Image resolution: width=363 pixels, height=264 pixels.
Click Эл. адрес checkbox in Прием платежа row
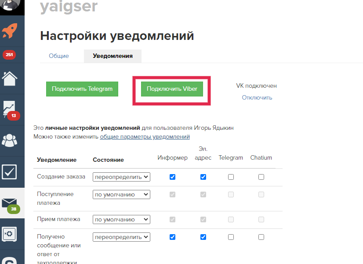coord(203,219)
